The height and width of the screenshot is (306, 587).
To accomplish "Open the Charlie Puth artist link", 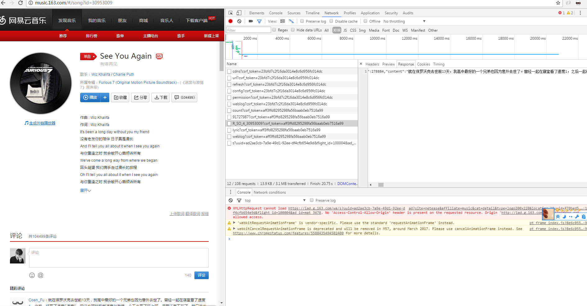I will (x=124, y=74).
